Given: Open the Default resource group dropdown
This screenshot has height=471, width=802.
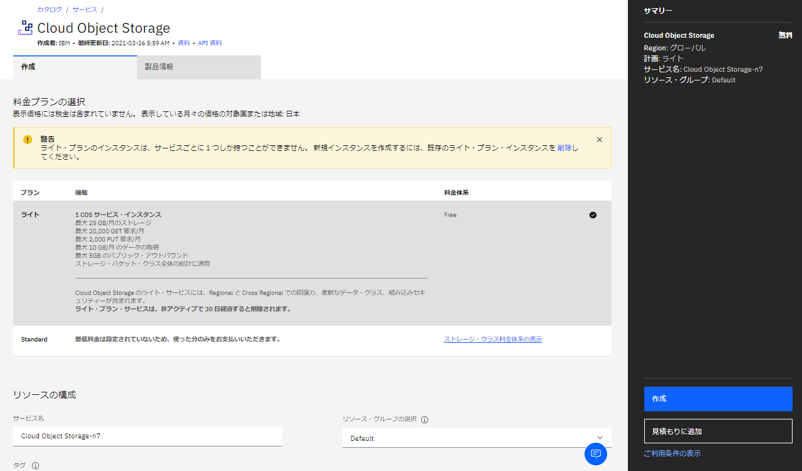Looking at the screenshot, I should point(477,438).
